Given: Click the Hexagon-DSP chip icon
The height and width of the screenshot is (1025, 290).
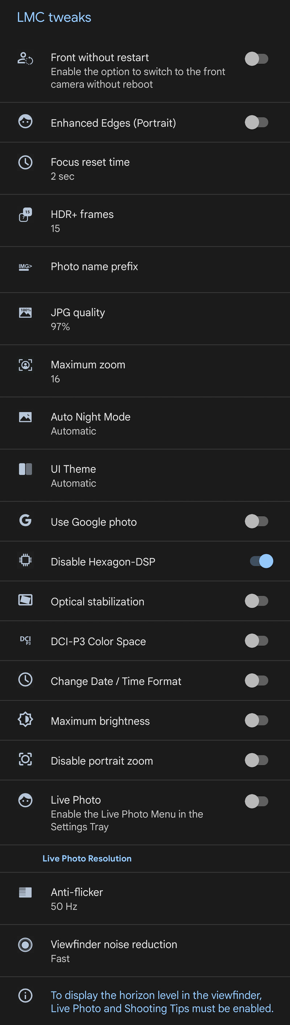Looking at the screenshot, I should click(x=25, y=560).
